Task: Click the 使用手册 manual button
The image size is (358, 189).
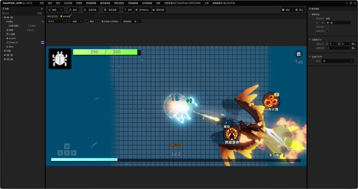Action: pyautogui.click(x=159, y=10)
